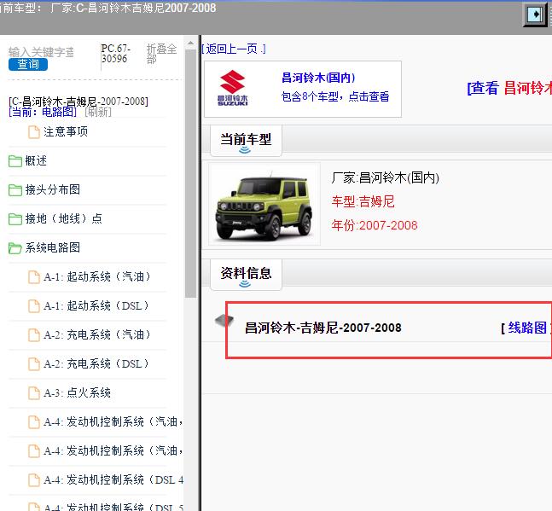Screen dimensions: 552x511
Task: Click the 年份:2007-2008 text
Action: point(375,225)
